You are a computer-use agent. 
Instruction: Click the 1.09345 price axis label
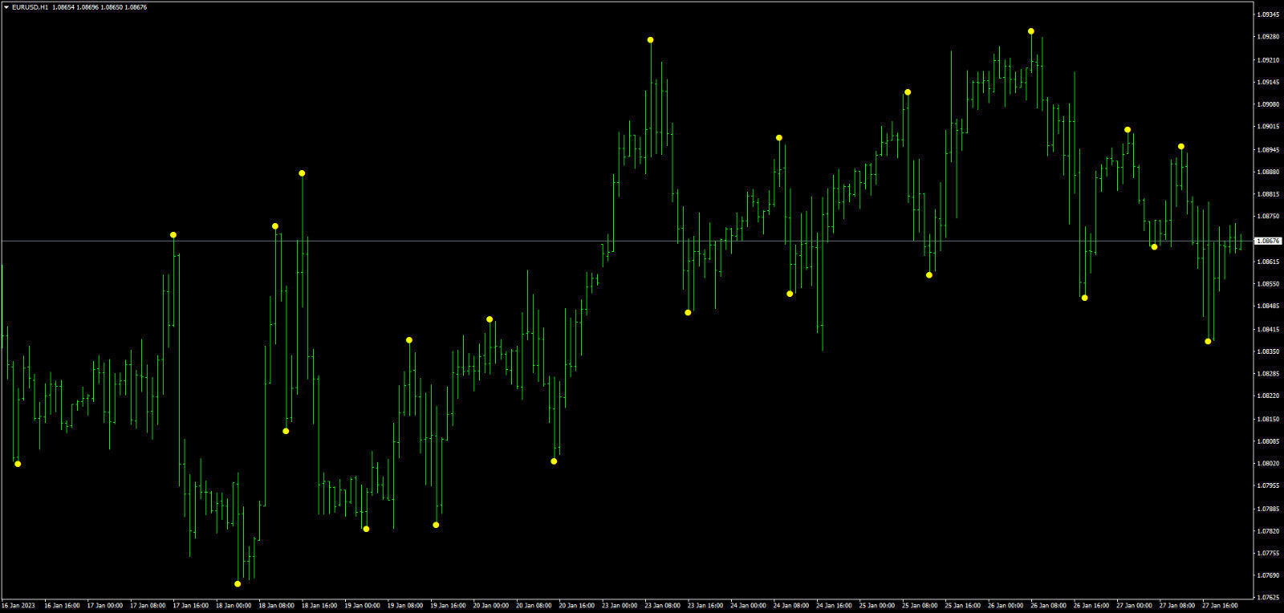pyautogui.click(x=1268, y=14)
